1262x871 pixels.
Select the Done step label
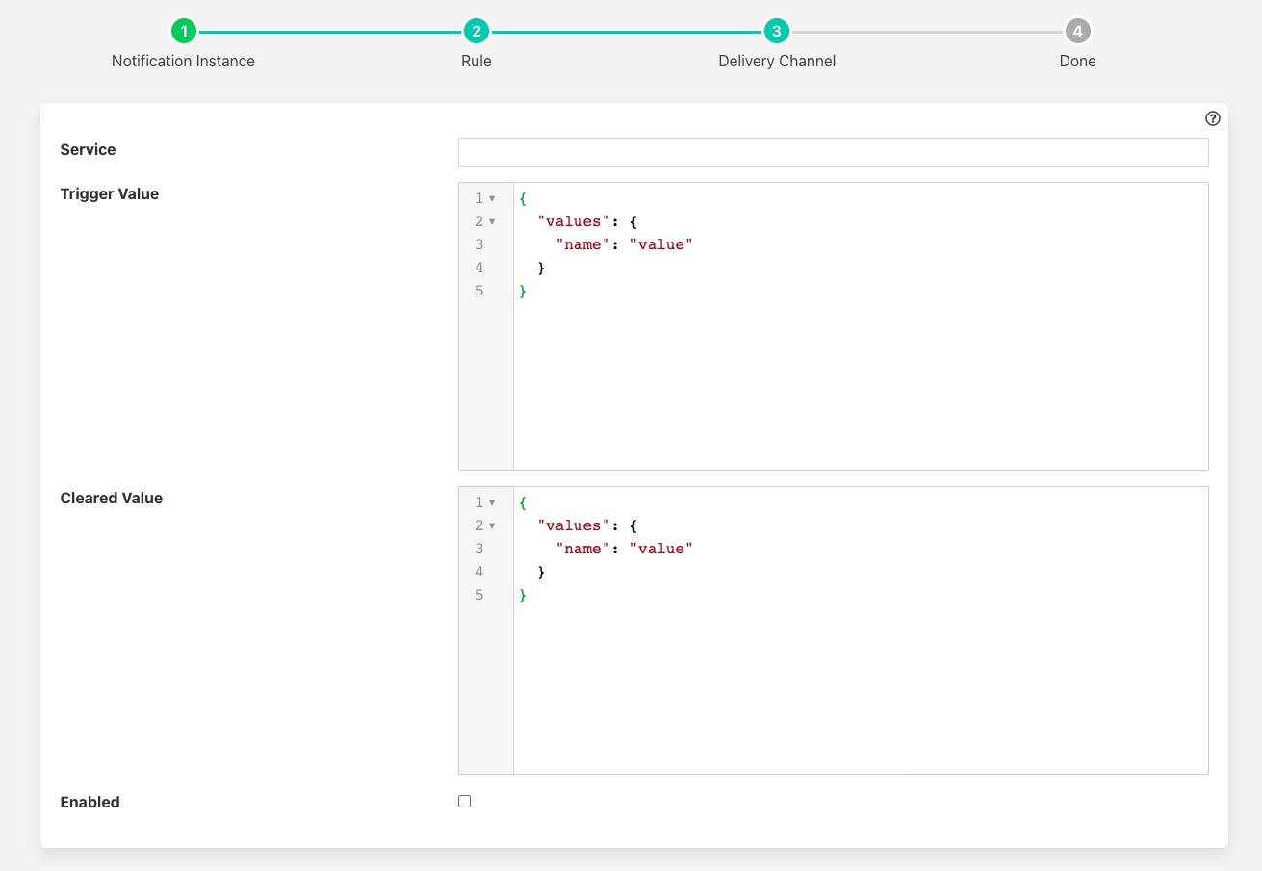pyautogui.click(x=1077, y=61)
